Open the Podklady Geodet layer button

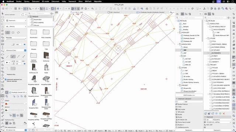[18, 92]
